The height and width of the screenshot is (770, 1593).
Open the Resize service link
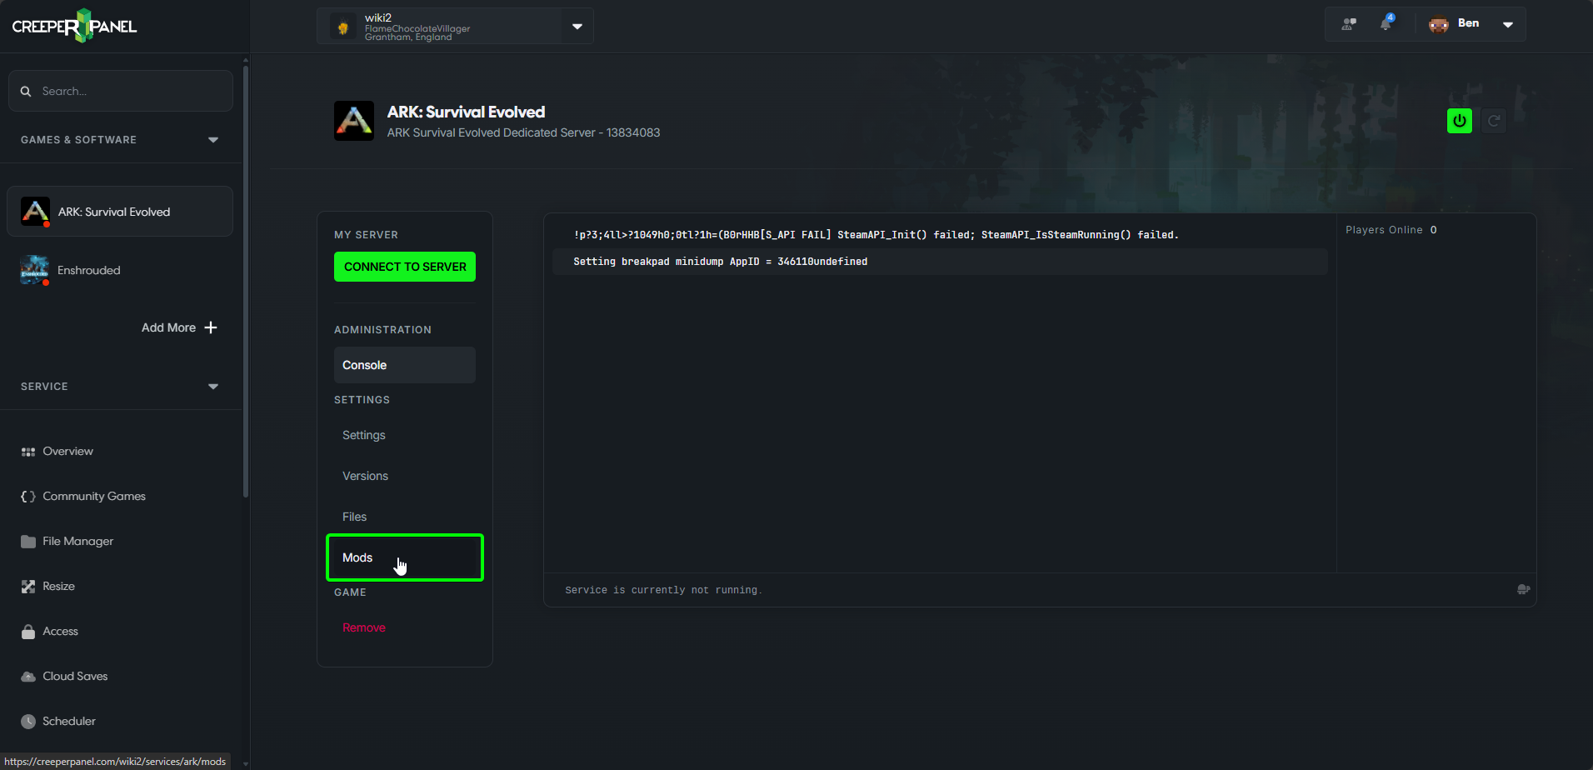point(58,587)
